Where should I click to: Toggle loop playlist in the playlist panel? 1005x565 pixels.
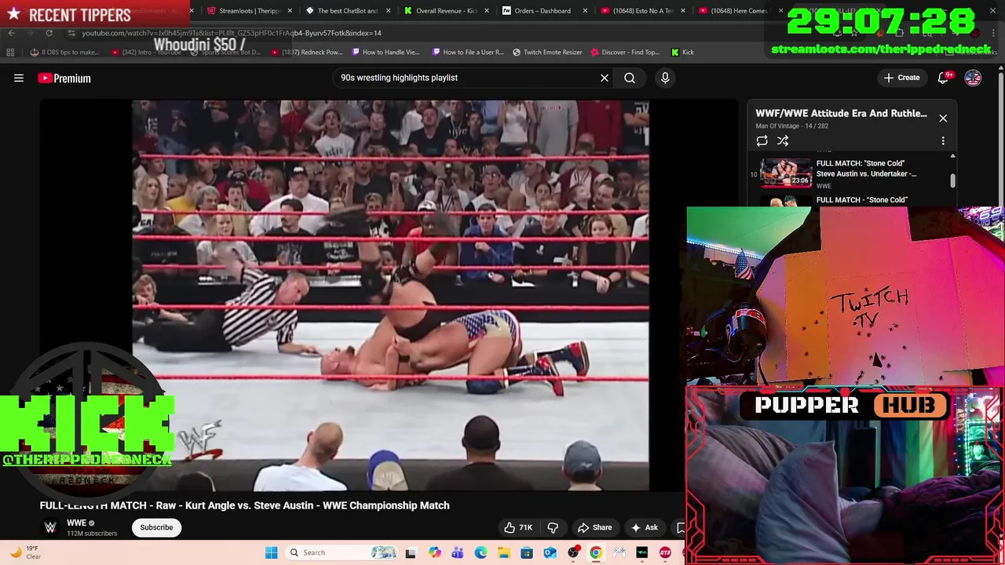[762, 140]
